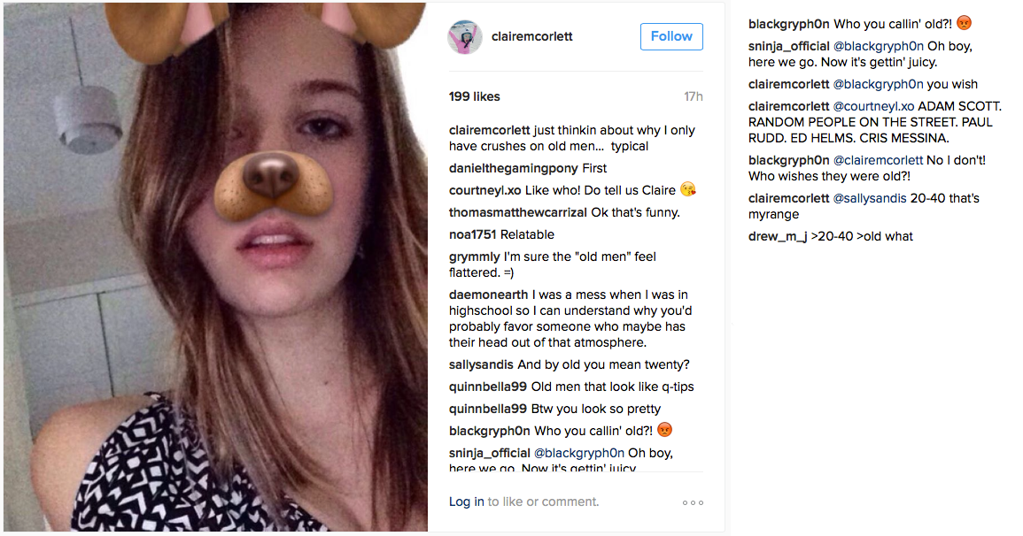This screenshot has width=1023, height=536.
Task: Click the like or comment input area
Action: [544, 502]
